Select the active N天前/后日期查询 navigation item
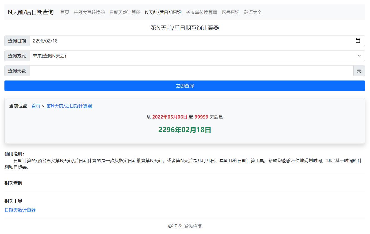 (163, 12)
